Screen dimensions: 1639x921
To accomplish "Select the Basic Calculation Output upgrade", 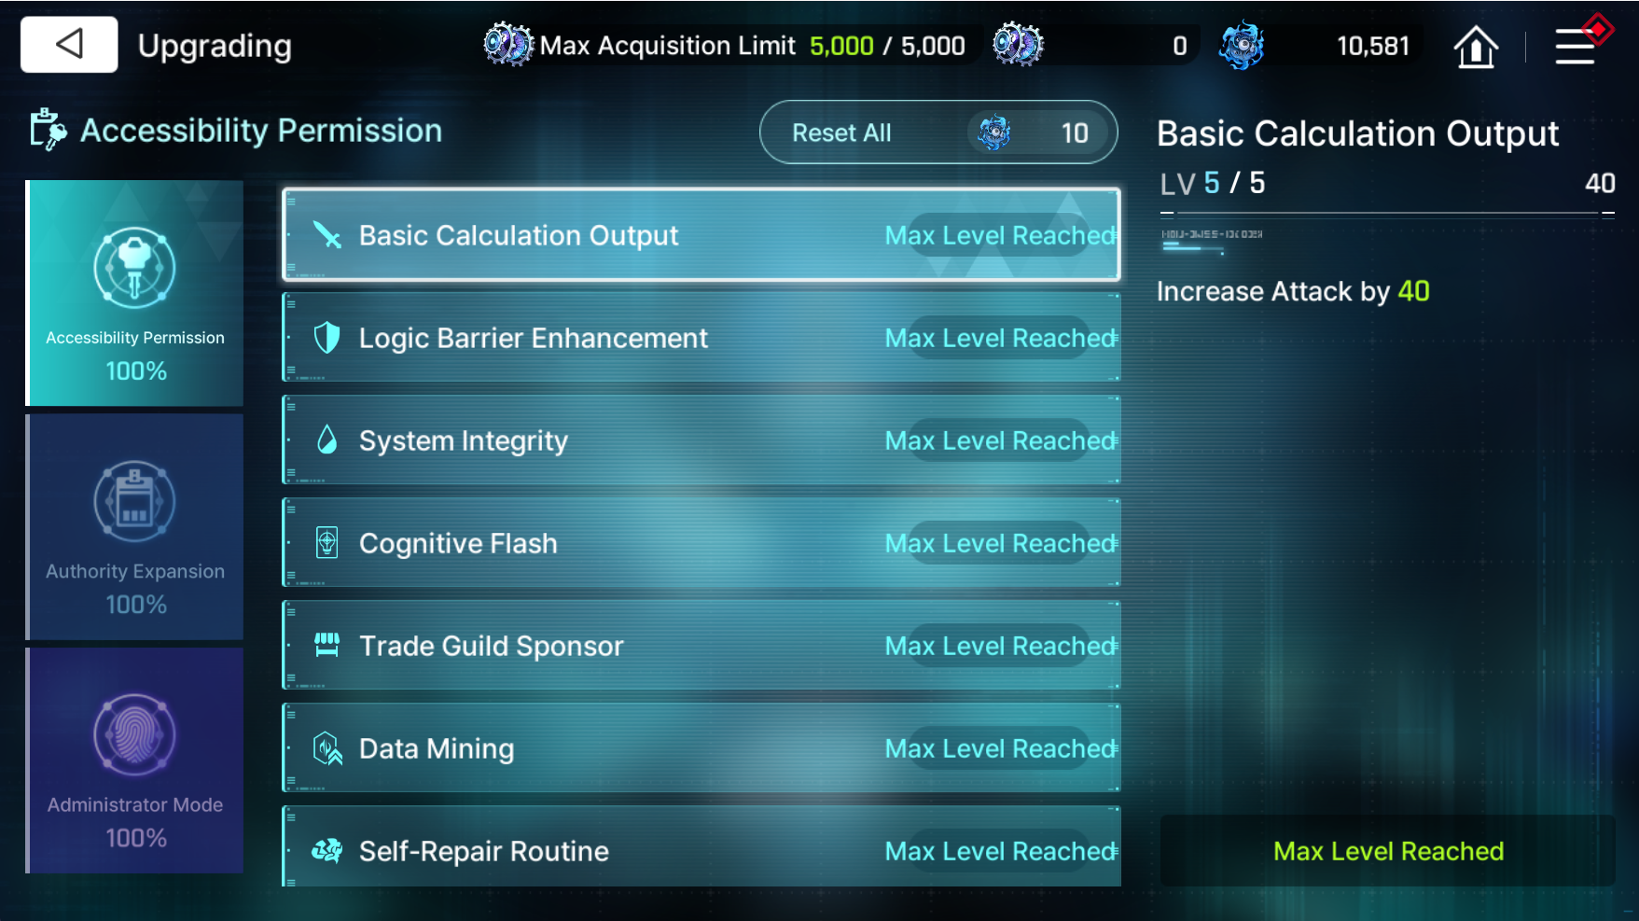I will 701,235.
